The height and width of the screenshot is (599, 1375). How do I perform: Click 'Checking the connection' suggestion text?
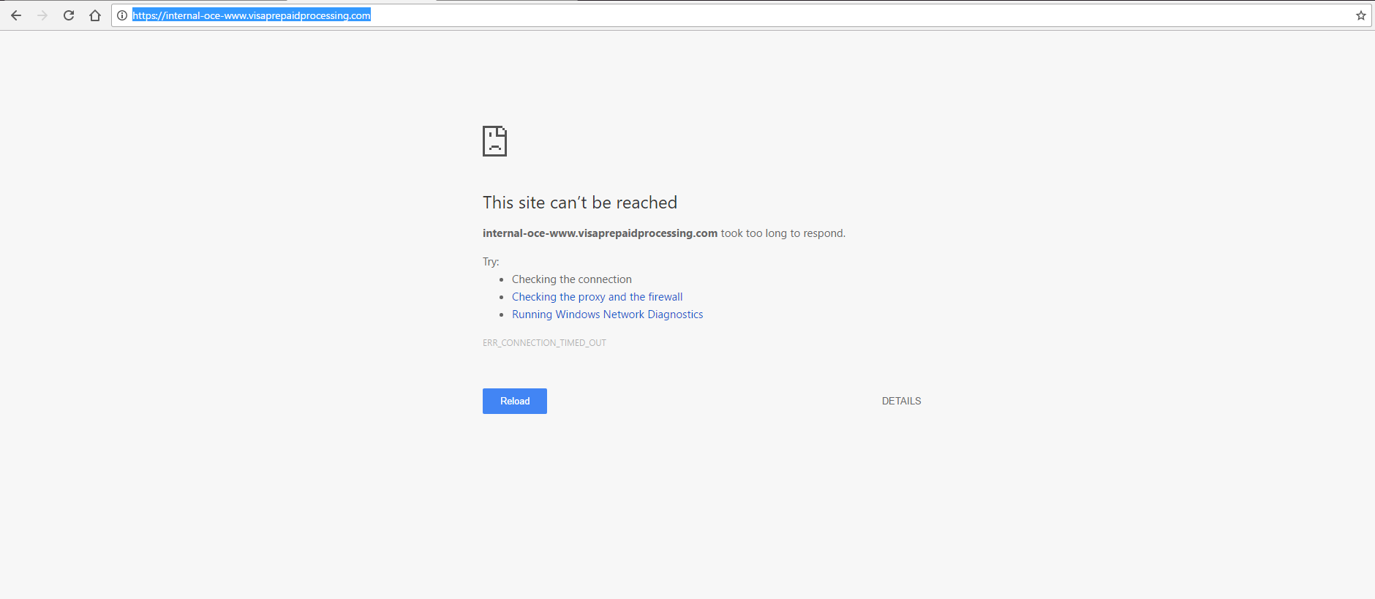click(x=571, y=279)
